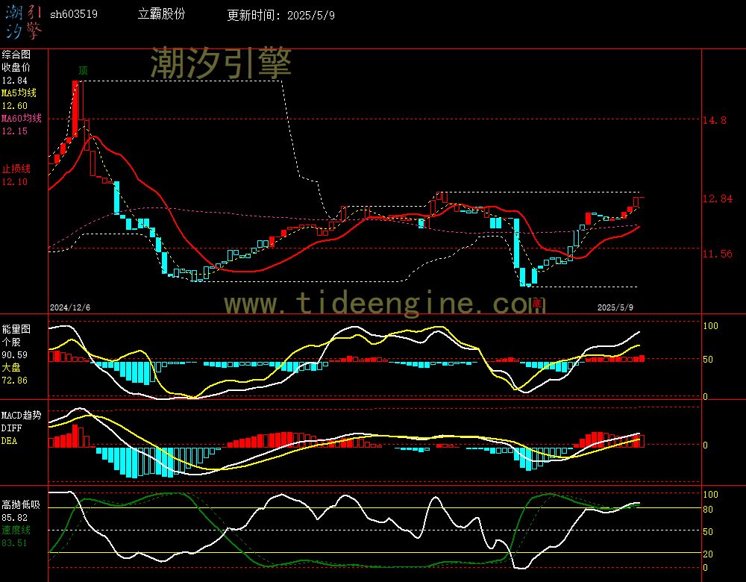Click the red 底 marker on the chart
The width and height of the screenshot is (746, 582).
point(537,304)
